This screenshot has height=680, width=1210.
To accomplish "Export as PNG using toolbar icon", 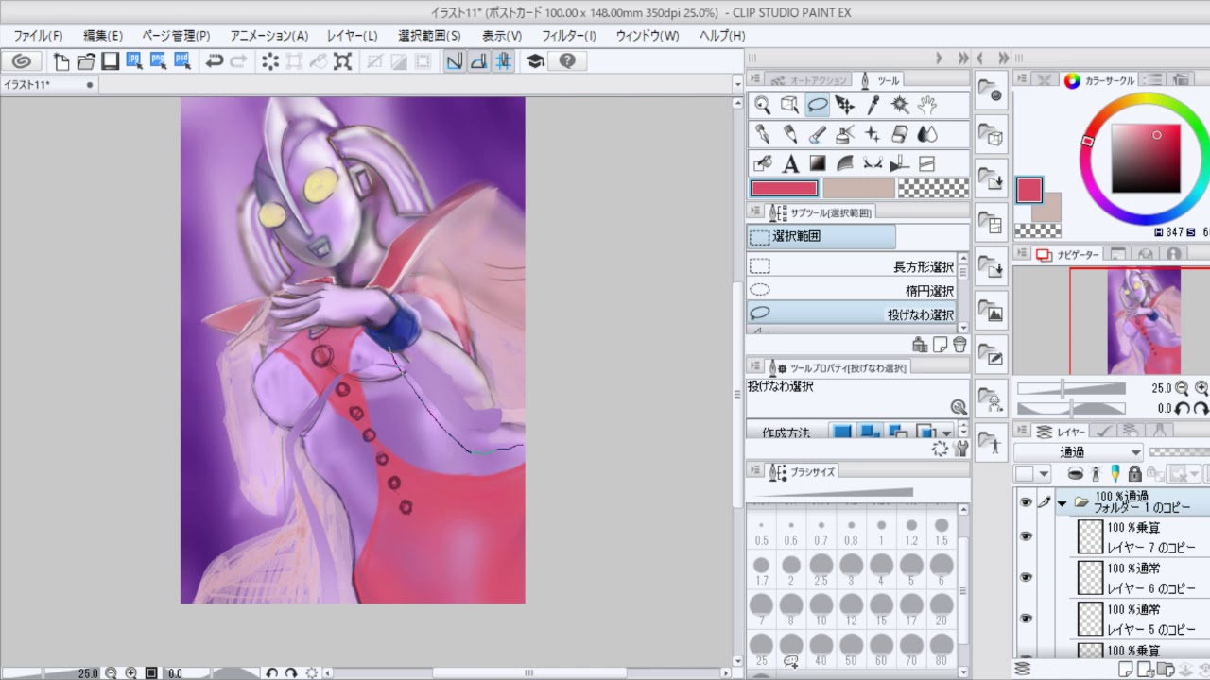I will (x=158, y=61).
